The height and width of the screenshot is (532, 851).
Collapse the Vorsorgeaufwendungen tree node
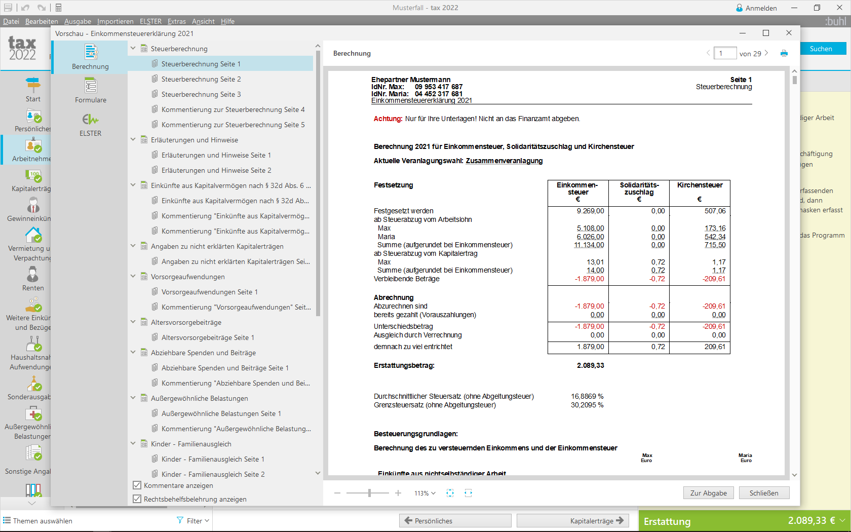click(133, 276)
